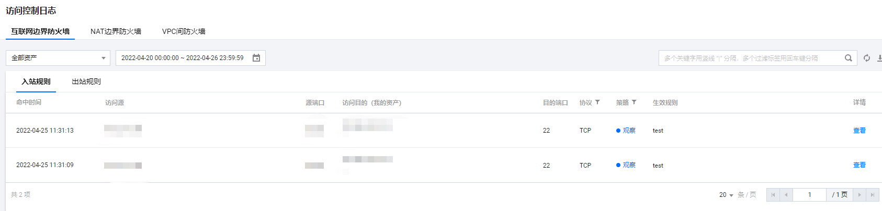Screen dimensions: 882x211
Task: Go to the first page icon
Action: coord(773,195)
